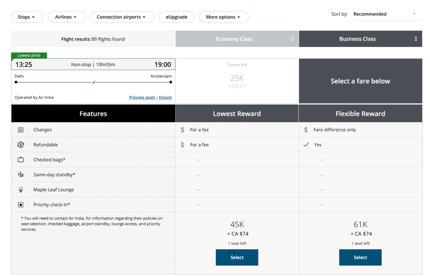Sort by the Economy Class column
430x276 pixels.
pos(237,39)
